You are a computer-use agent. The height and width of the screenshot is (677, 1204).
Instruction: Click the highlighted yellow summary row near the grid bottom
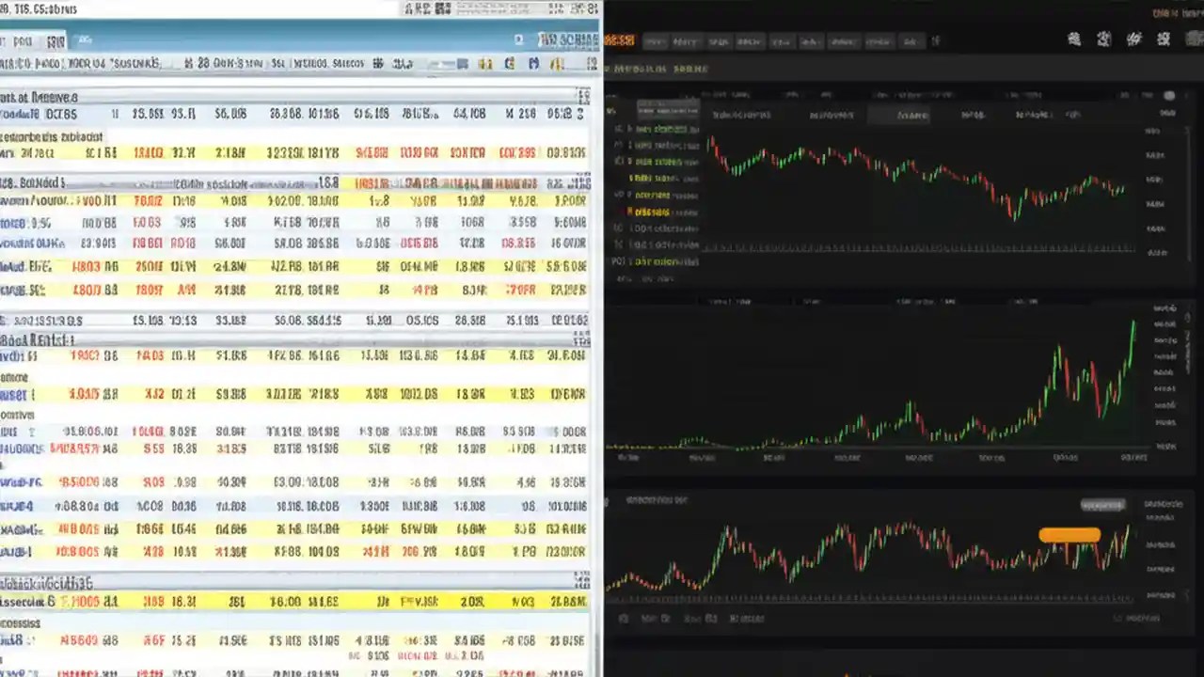click(282, 602)
